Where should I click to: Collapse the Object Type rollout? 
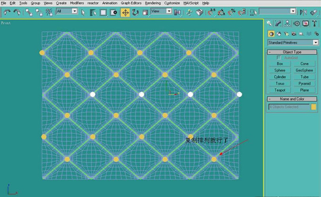point(292,52)
